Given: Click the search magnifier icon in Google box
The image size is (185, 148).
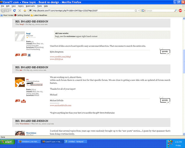Looking at the screenshot, I should 176,11.
